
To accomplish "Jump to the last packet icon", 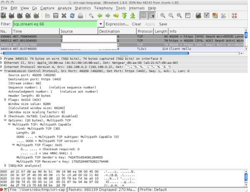I will 132,16.
